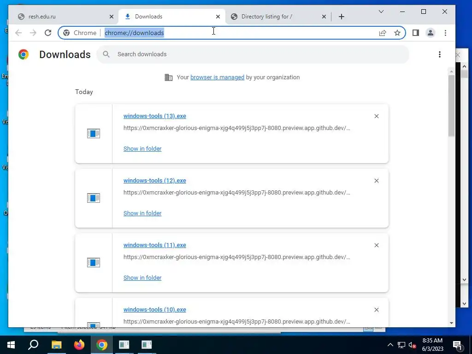This screenshot has width=472, height=354.
Task: Click the site info Chrome chip in address bar
Action: (x=80, y=33)
